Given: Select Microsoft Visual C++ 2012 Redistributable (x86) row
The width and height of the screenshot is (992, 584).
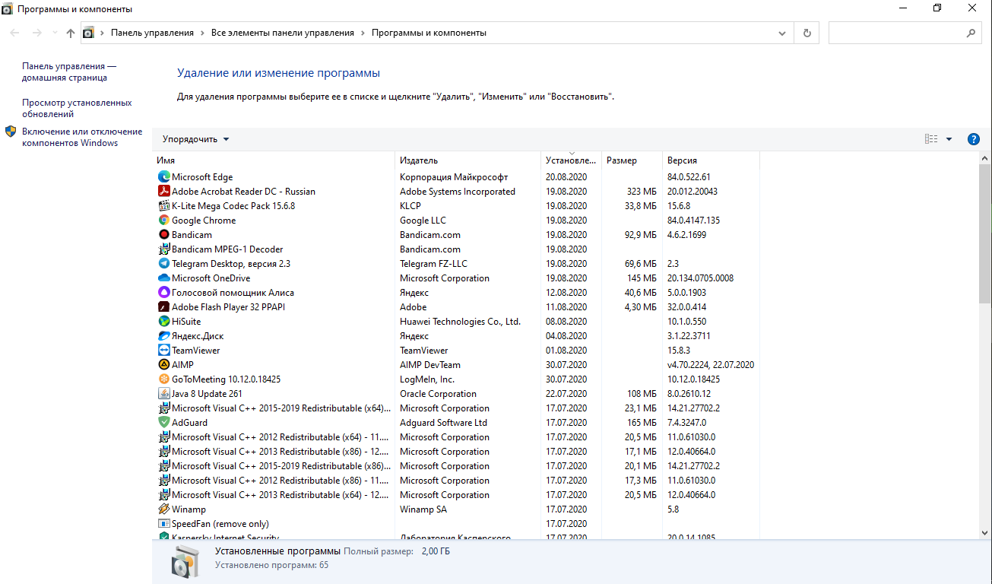Looking at the screenshot, I should pos(456,481).
